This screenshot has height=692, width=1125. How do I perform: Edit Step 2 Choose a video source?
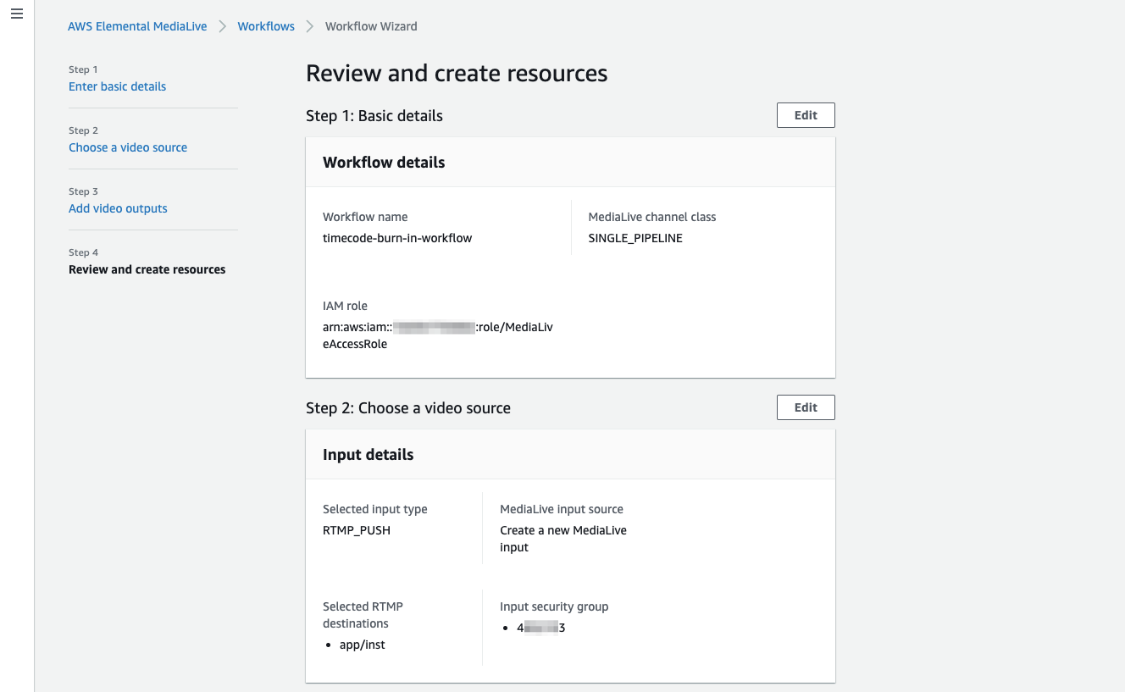806,407
